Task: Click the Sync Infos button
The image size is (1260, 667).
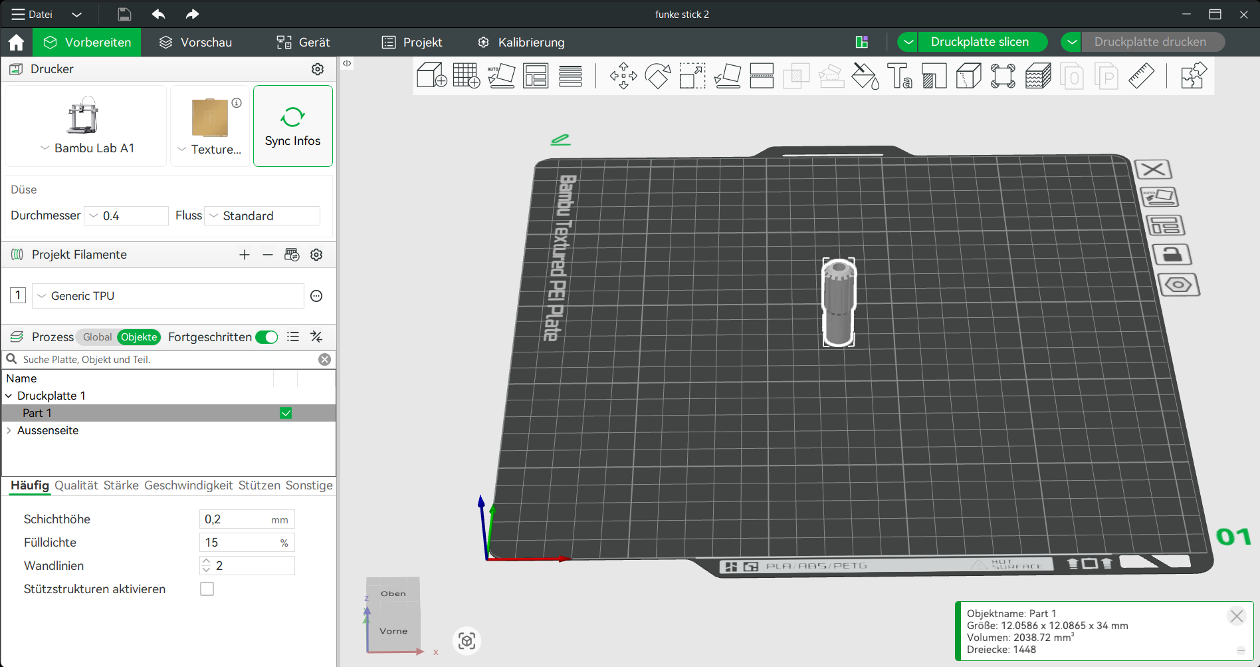Action: (293, 126)
